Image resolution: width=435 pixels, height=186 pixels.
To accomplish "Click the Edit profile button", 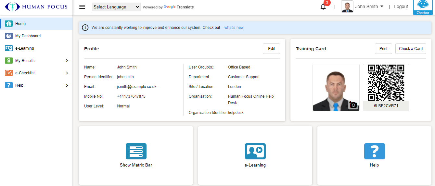I will [271, 49].
